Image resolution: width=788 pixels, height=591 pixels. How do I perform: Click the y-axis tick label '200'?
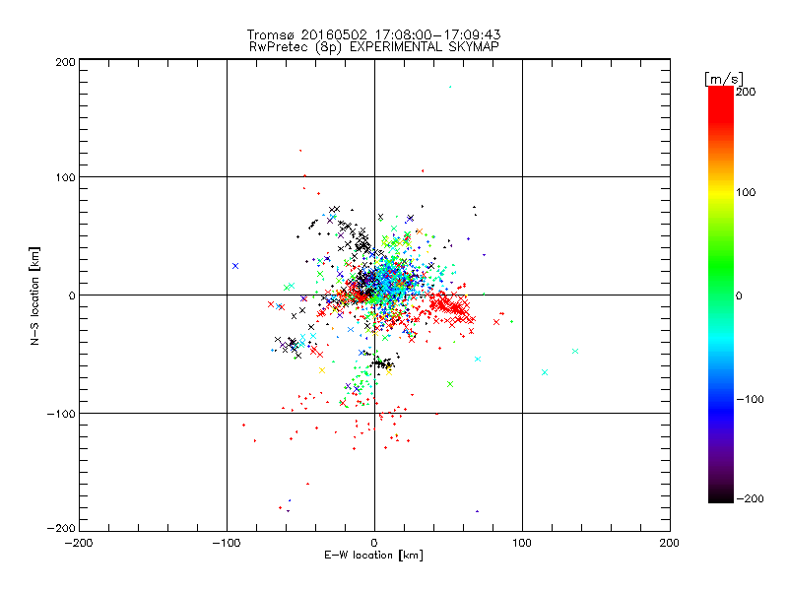pos(66,62)
